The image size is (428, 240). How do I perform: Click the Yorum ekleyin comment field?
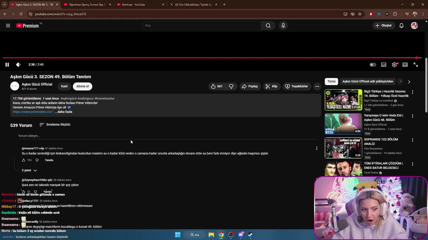pos(167,136)
